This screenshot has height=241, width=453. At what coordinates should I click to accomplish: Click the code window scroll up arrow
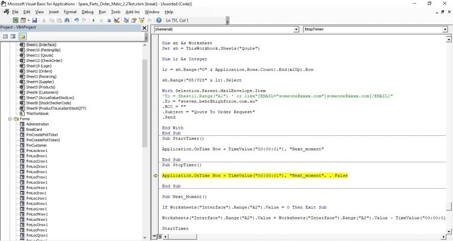pos(448,39)
